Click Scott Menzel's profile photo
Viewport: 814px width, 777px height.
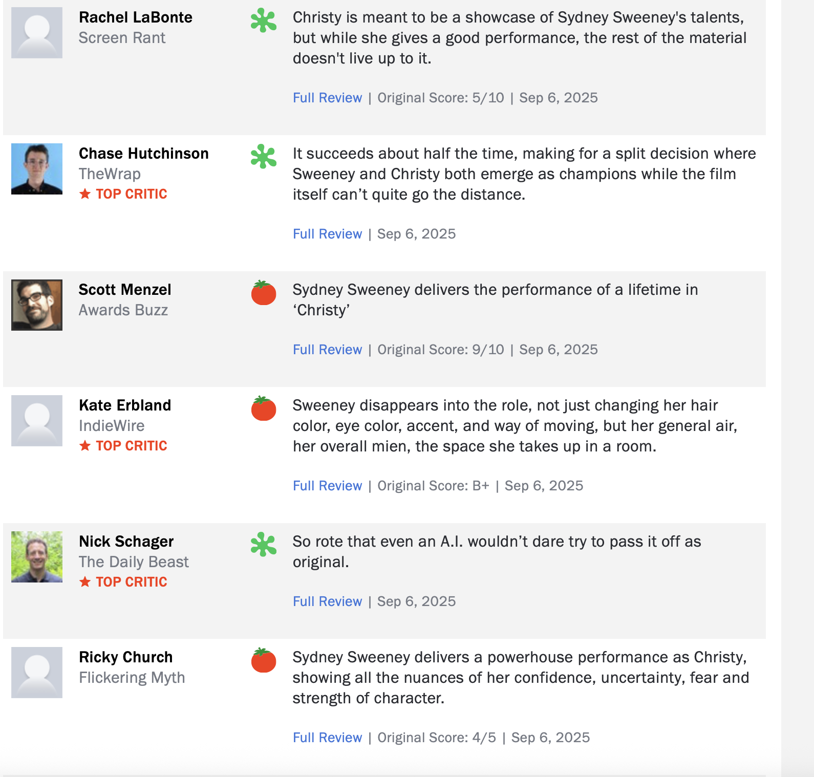click(37, 305)
